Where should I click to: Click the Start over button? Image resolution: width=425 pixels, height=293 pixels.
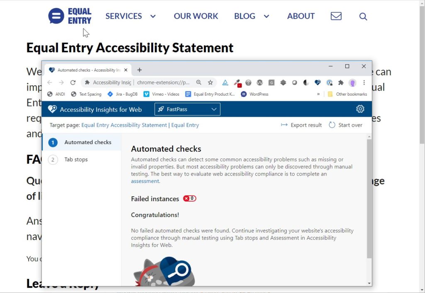pyautogui.click(x=345, y=125)
